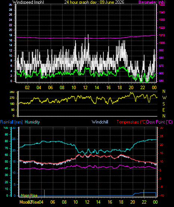Click the 'Moon Rise' label inside the lower graph
This screenshot has height=207, width=174.
[x=29, y=195]
